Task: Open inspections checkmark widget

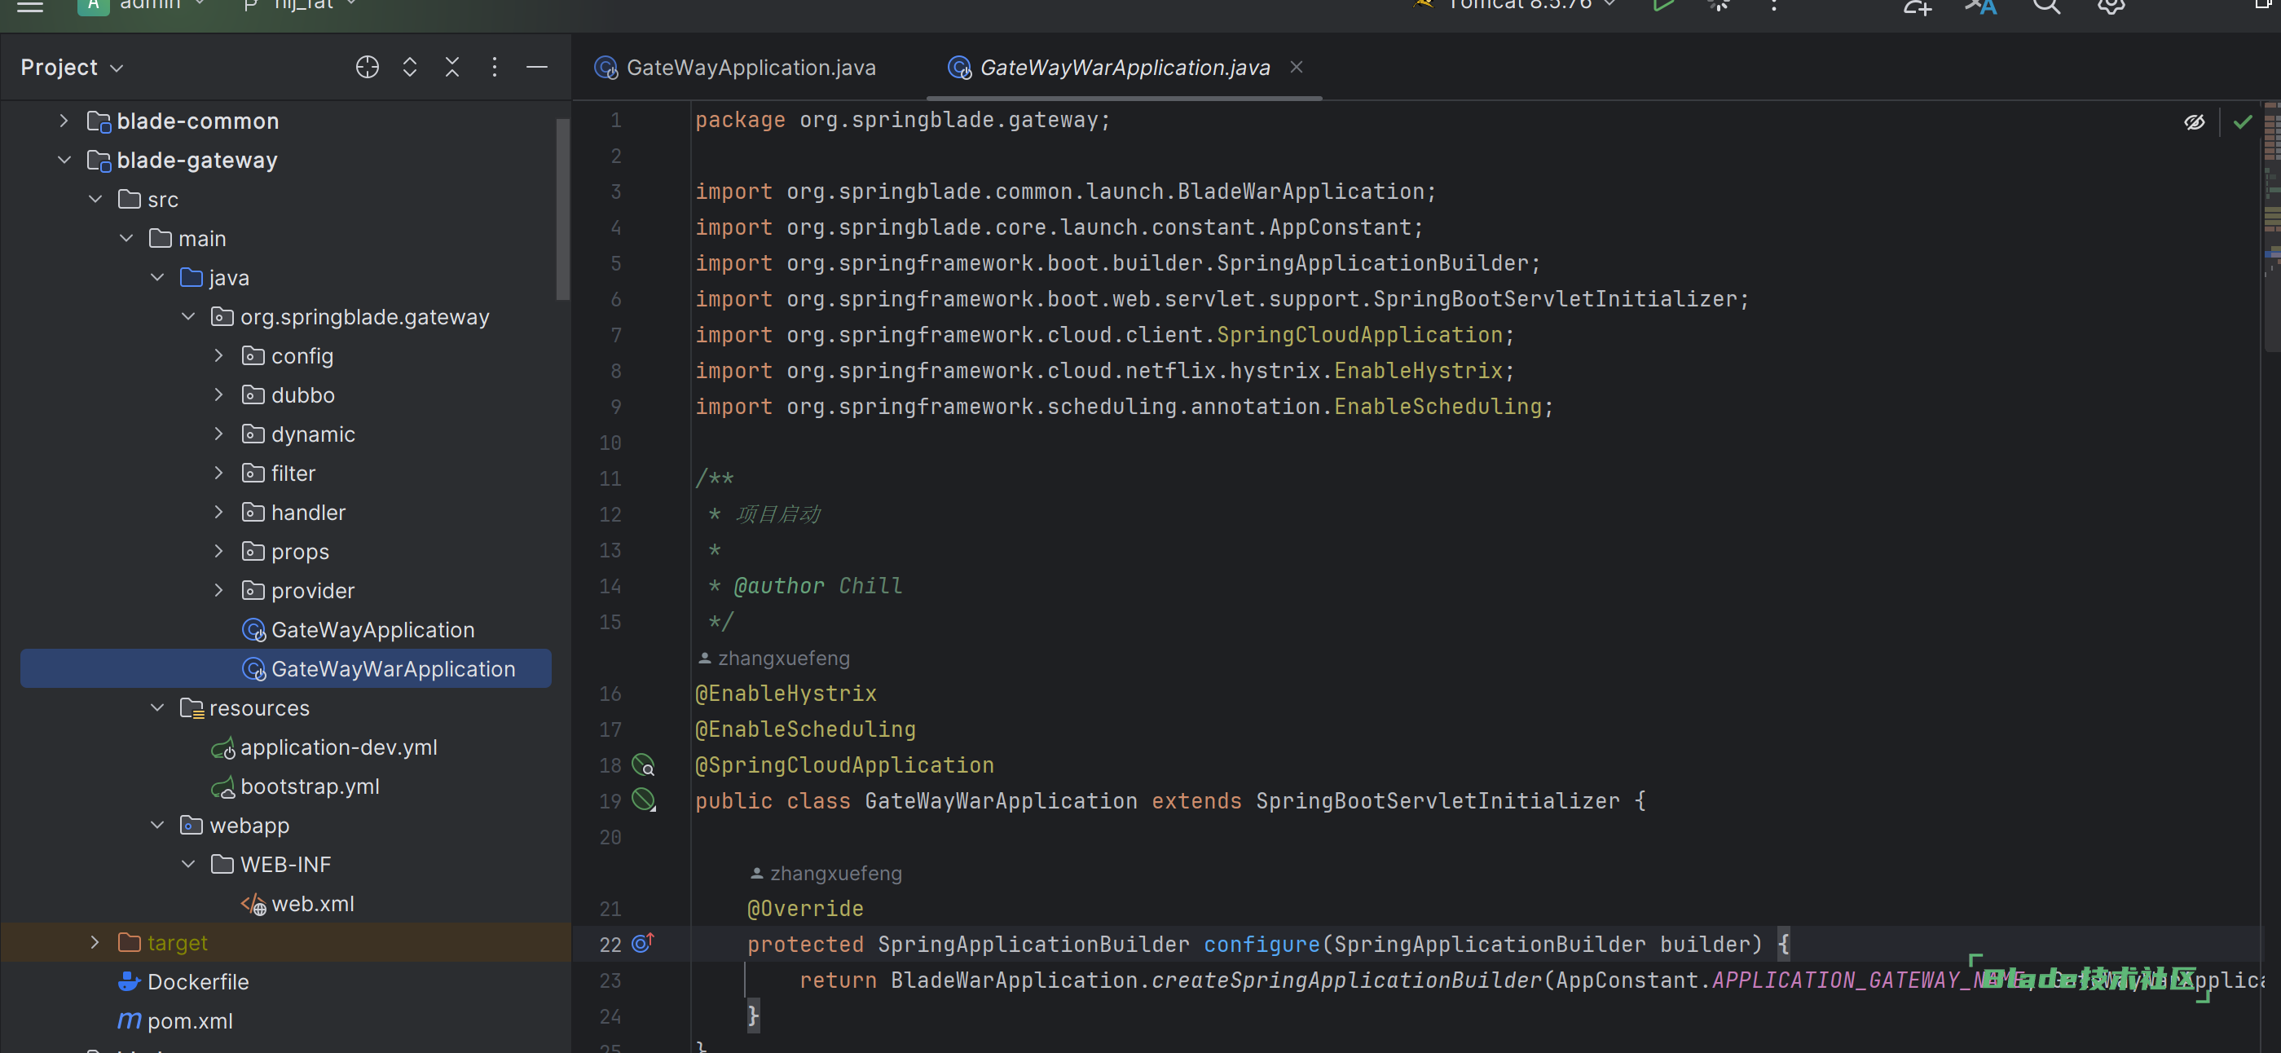Action: tap(2242, 122)
